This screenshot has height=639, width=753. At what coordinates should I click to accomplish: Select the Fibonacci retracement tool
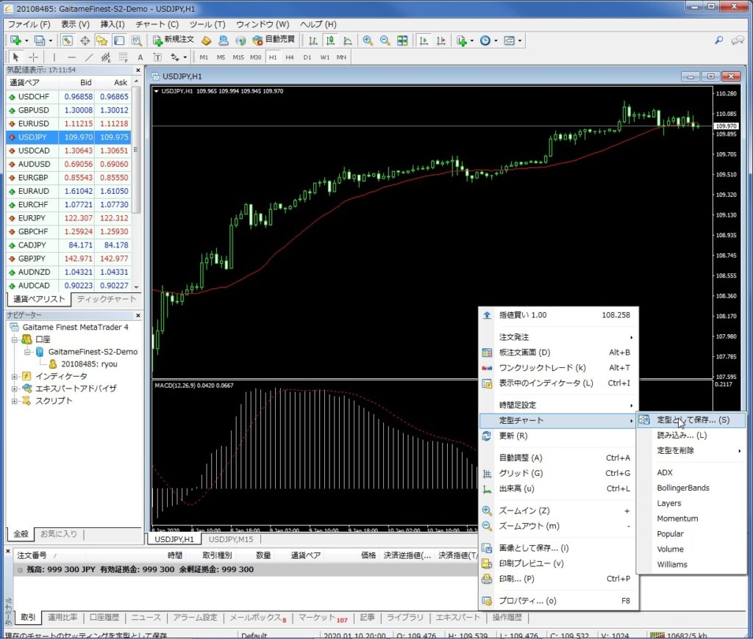click(x=123, y=57)
